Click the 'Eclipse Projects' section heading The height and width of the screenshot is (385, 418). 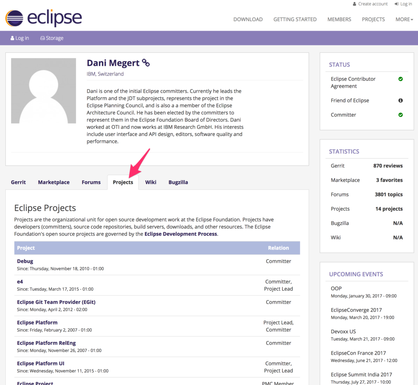pos(45,208)
